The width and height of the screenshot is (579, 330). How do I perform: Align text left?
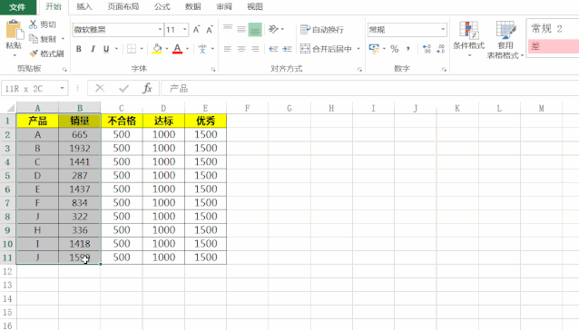point(228,49)
